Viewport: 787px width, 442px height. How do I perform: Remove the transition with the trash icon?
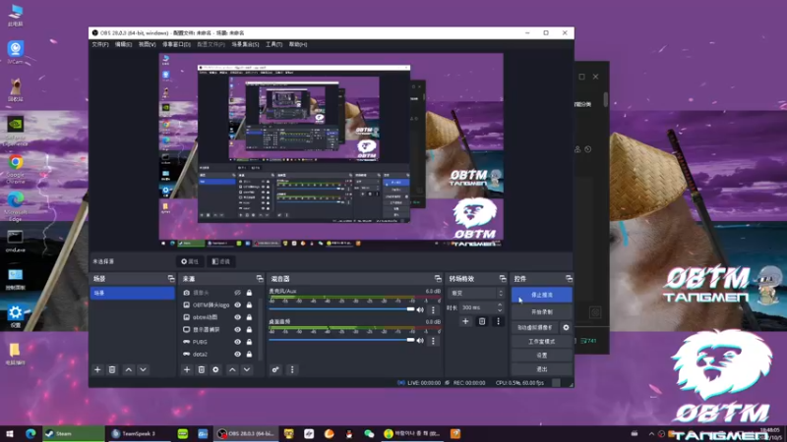pyautogui.click(x=482, y=321)
